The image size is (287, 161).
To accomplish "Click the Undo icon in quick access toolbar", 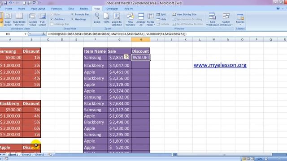I will pos(11,3).
